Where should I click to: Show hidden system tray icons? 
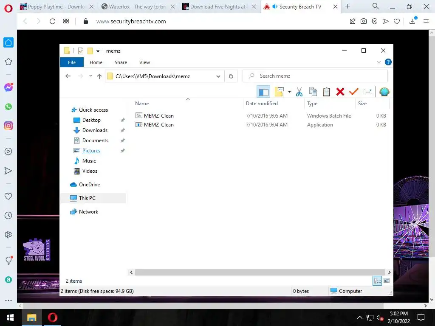point(359,318)
